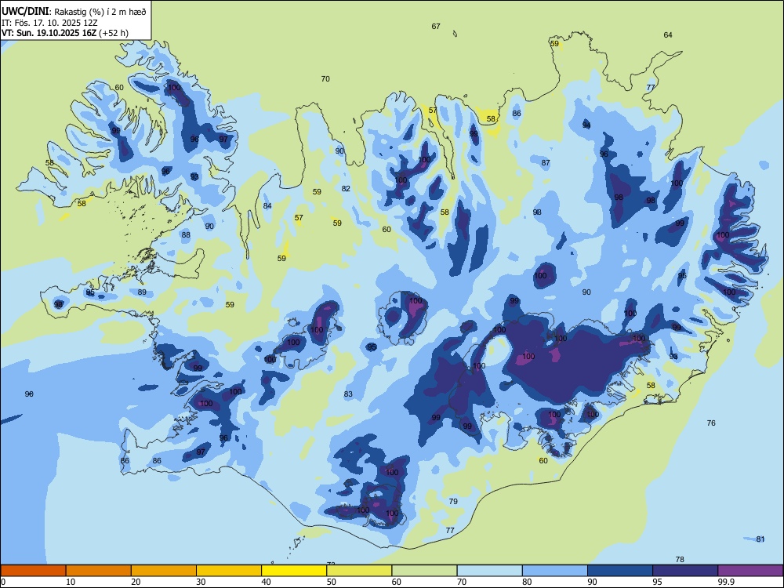Screen dimensions: 784x588
Task: Click the 95–99.9 legend color swatch
Action: coord(685,571)
